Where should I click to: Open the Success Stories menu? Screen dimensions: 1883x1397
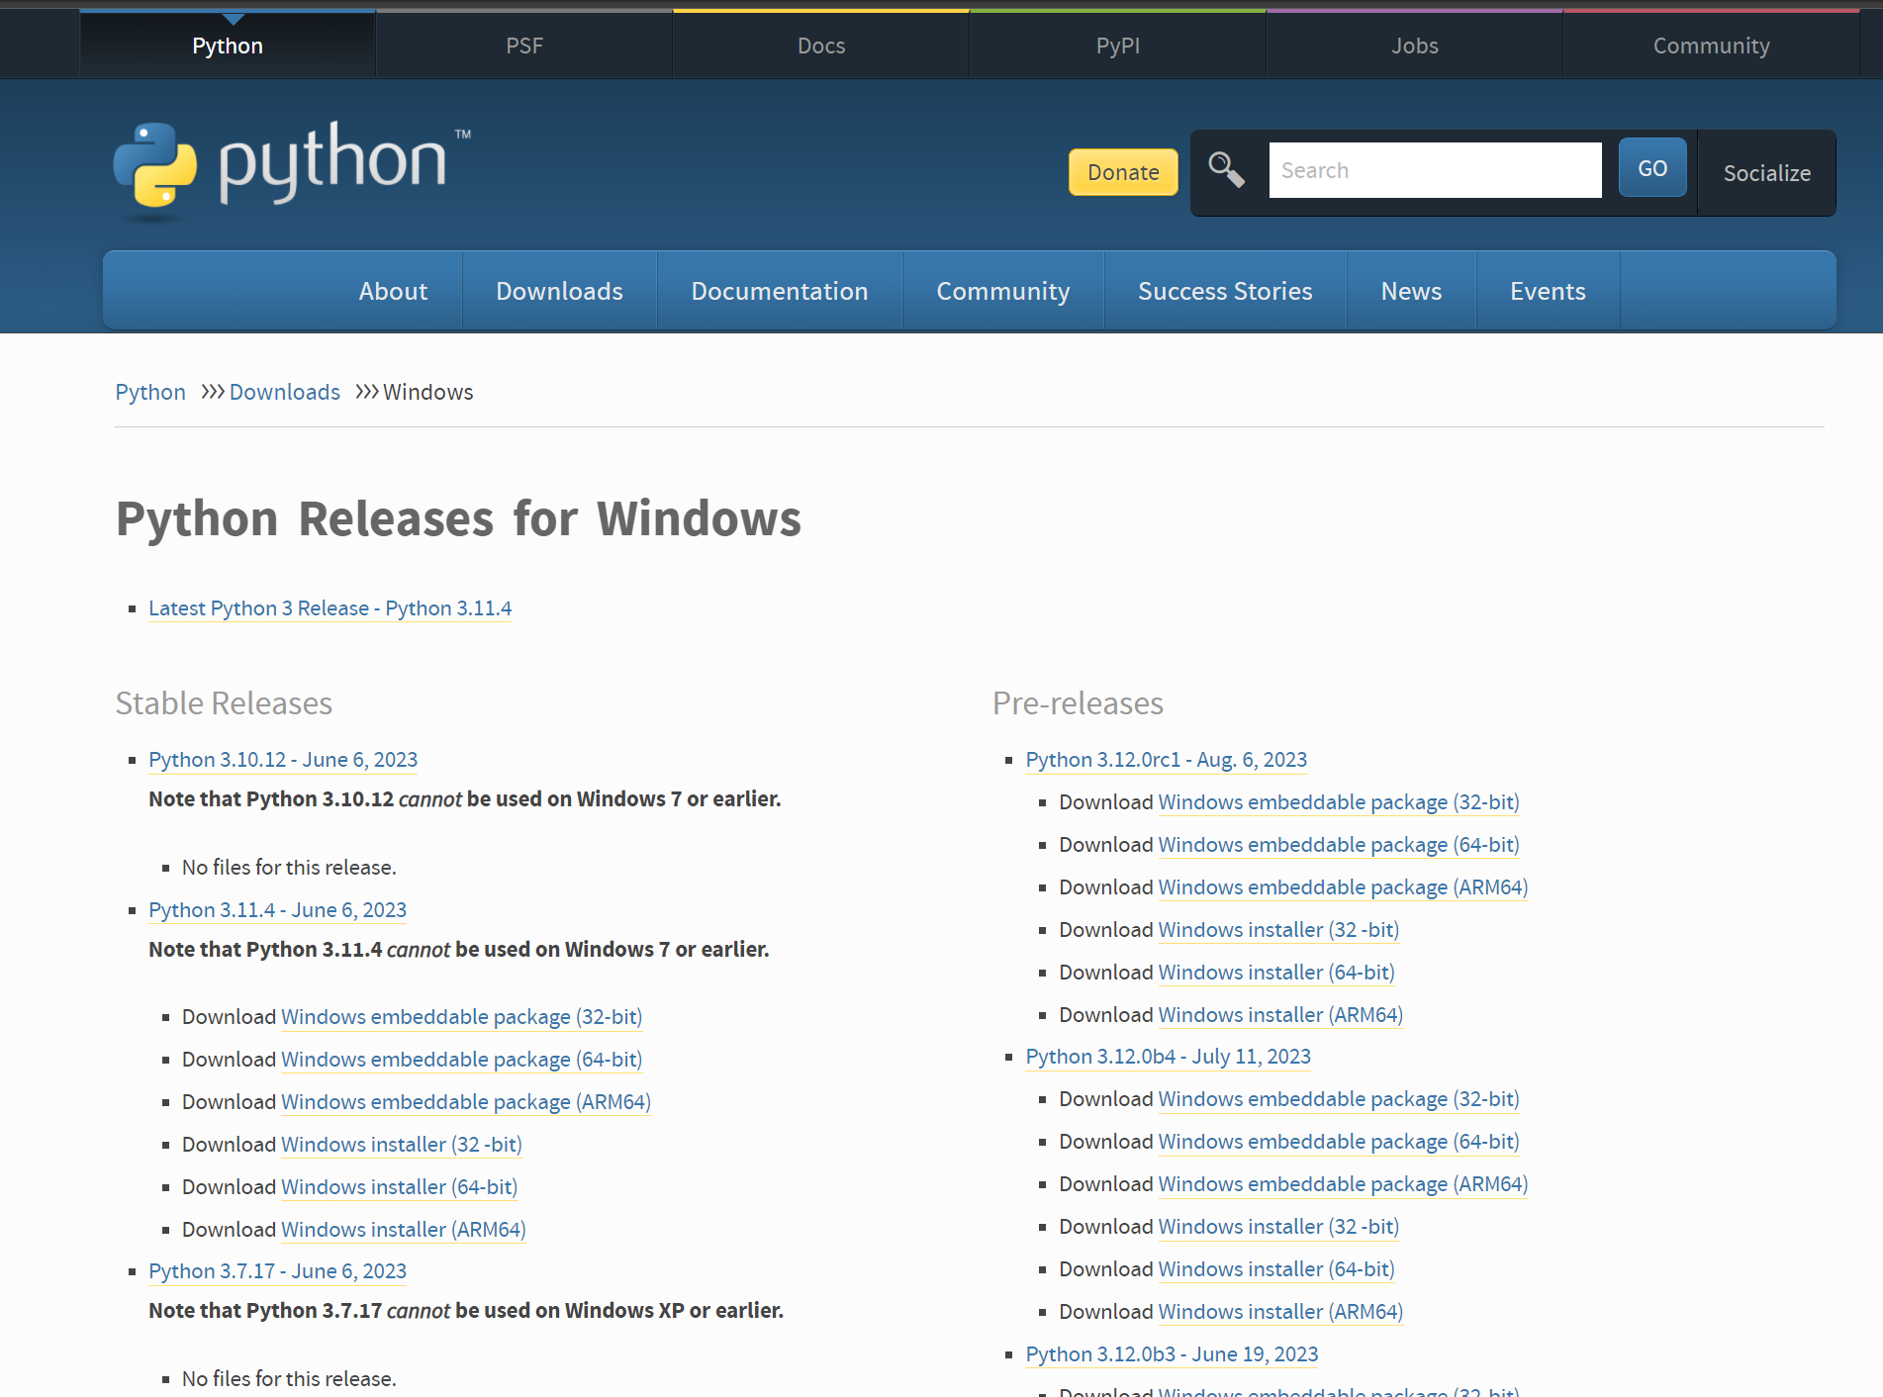click(1225, 291)
